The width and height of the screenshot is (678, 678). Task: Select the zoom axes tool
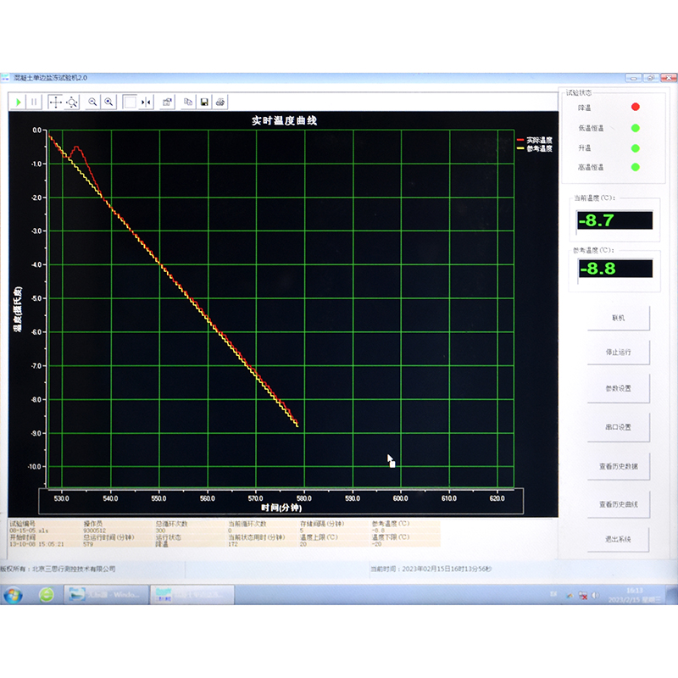72,102
